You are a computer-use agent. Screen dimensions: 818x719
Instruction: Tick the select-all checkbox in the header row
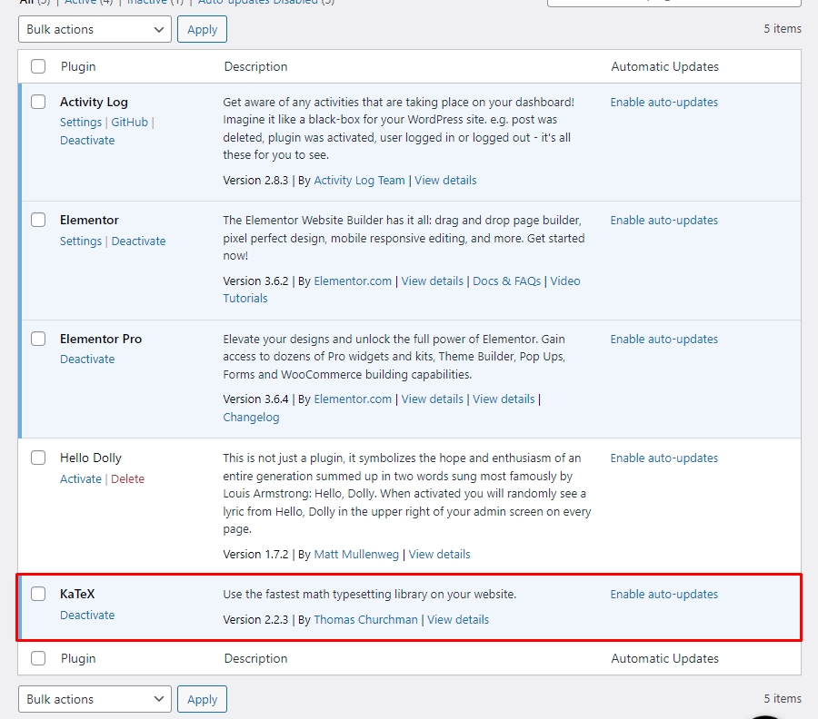click(38, 66)
